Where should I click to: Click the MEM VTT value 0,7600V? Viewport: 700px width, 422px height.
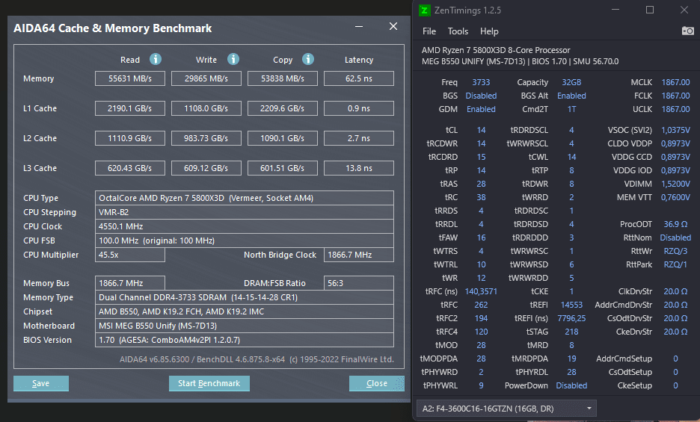click(x=675, y=197)
